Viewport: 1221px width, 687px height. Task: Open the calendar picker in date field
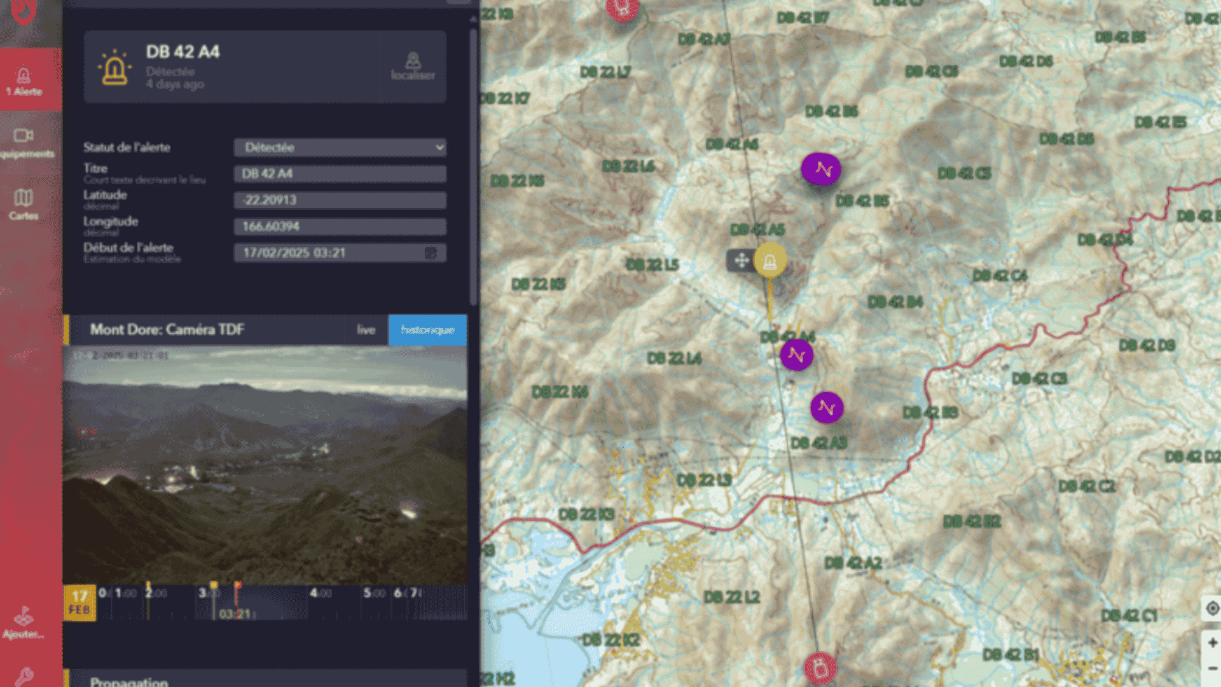(431, 253)
